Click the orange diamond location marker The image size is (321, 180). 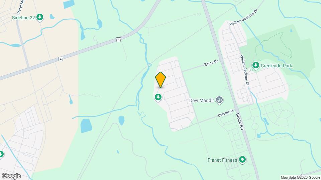coord(160,80)
